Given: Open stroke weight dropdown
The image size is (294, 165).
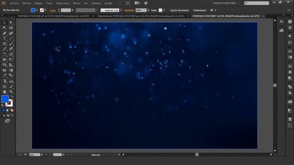Looking at the screenshot, I should pos(73,10).
